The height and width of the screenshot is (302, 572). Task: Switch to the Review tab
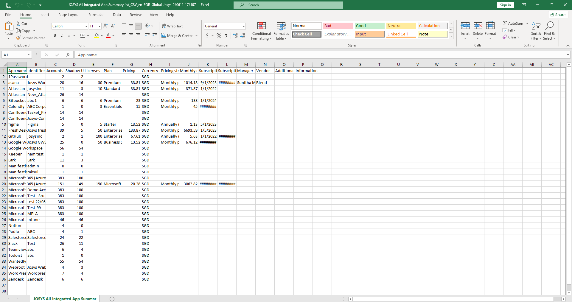[x=136, y=15]
